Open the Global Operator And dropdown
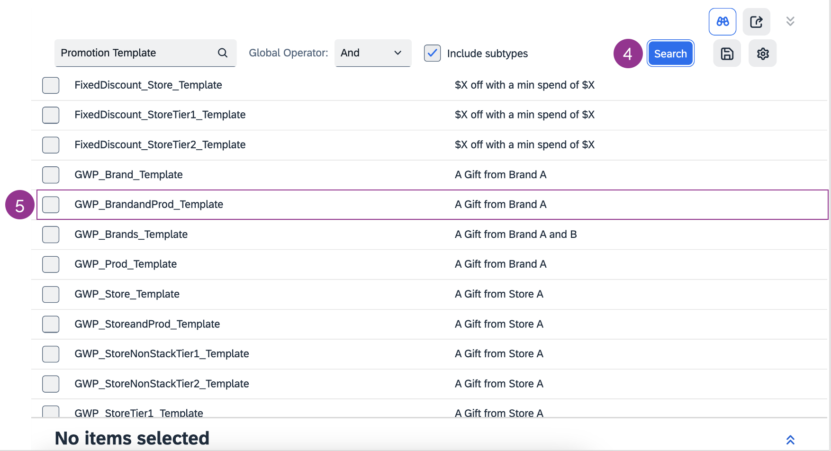 point(372,53)
